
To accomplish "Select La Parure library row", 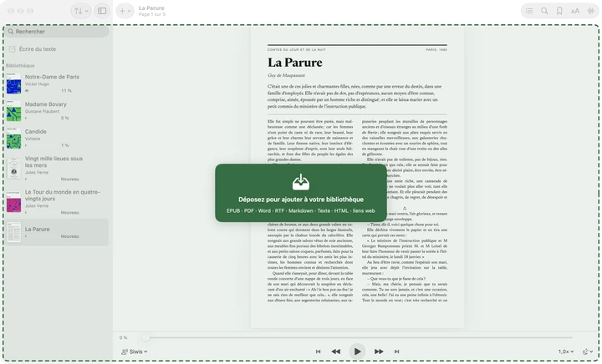I will pos(57,232).
